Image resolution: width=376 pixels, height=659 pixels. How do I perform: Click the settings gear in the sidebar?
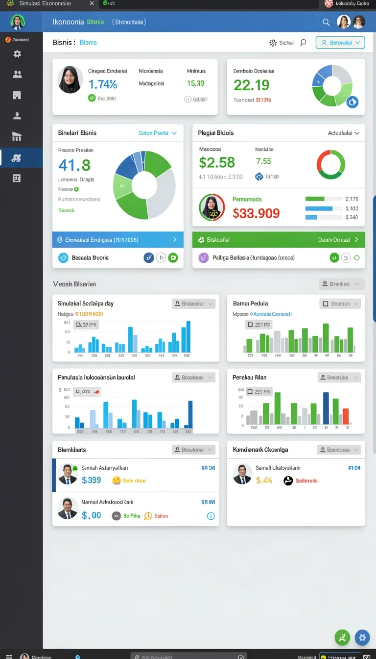(17, 54)
